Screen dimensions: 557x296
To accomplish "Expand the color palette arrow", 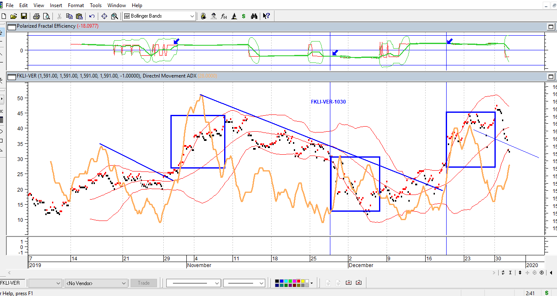I will 311,283.
